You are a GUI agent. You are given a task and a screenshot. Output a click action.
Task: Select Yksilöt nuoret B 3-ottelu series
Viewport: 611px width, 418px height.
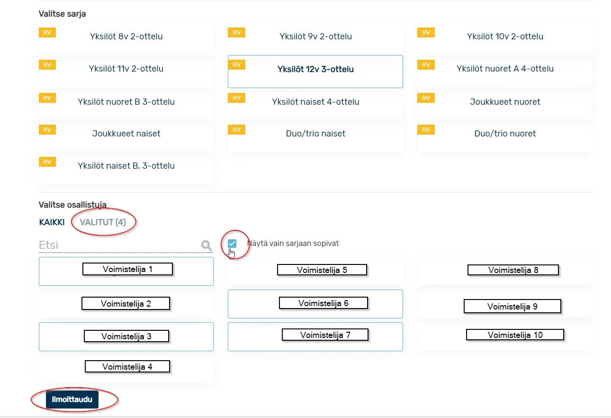126,104
